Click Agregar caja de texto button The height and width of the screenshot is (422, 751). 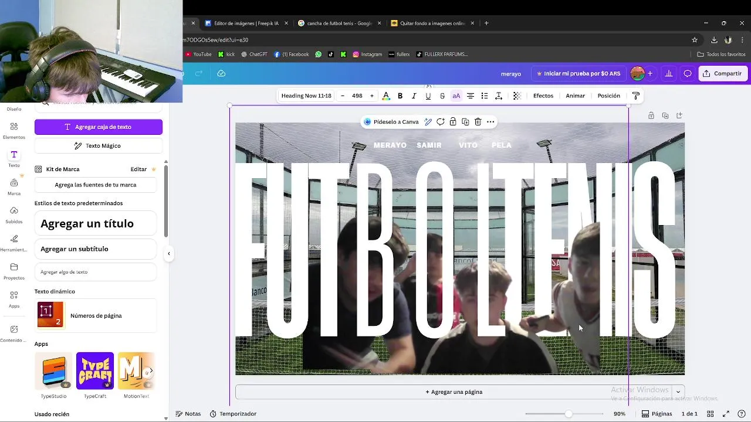tap(99, 127)
